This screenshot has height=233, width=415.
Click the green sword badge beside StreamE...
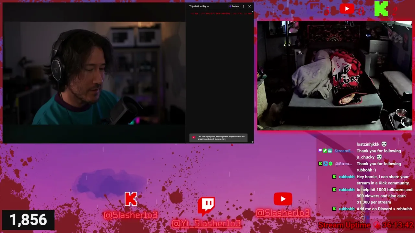325,151
